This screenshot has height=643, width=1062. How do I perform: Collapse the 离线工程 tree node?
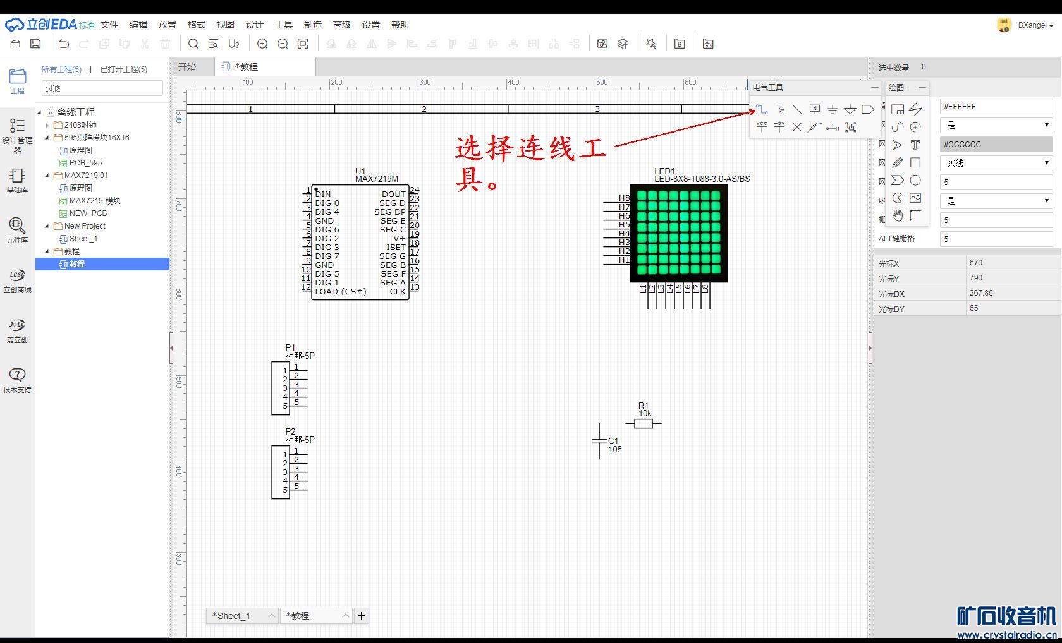pos(40,112)
